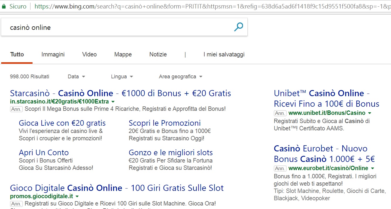Viewport: 391px width, 209px height.
Task: Click the Ann. label on Starcasinò ad
Action: tap(16, 109)
